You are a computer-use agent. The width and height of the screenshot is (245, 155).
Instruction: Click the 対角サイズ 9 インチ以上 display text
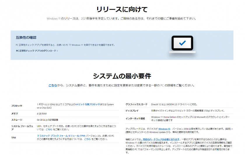click(x=188, y=111)
